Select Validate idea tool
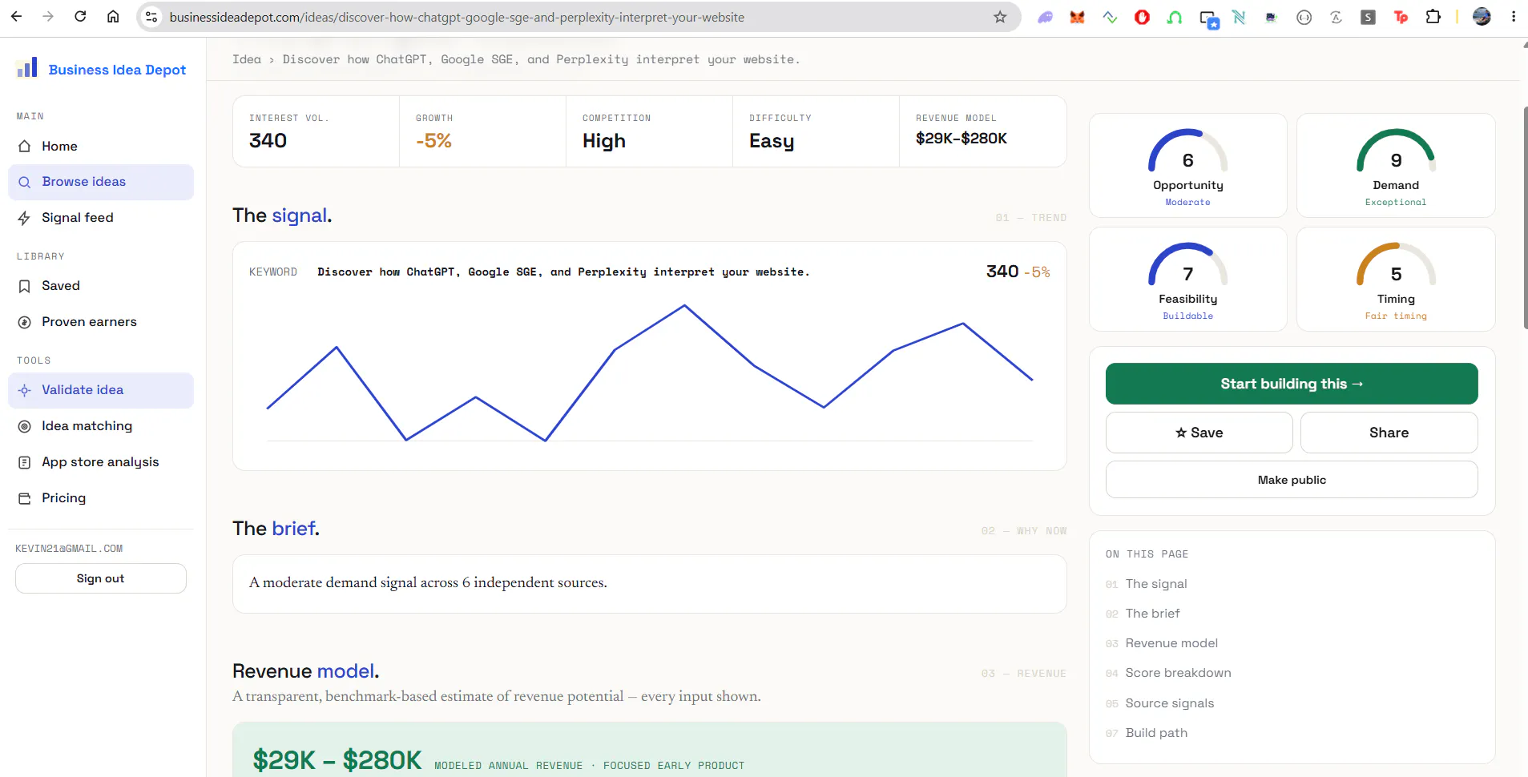Screen dimensions: 1528x777 tap(101, 390)
